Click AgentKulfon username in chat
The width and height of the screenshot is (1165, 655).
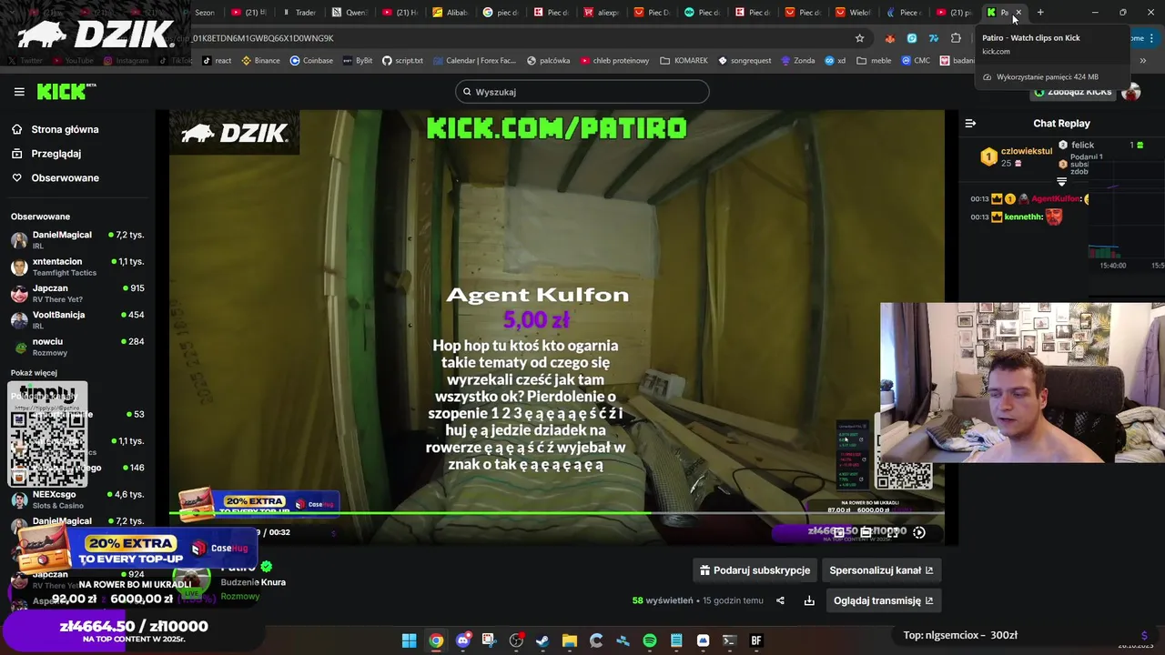[x=1056, y=198]
